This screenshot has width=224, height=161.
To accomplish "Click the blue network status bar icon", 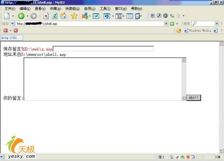I will (x=172, y=157).
